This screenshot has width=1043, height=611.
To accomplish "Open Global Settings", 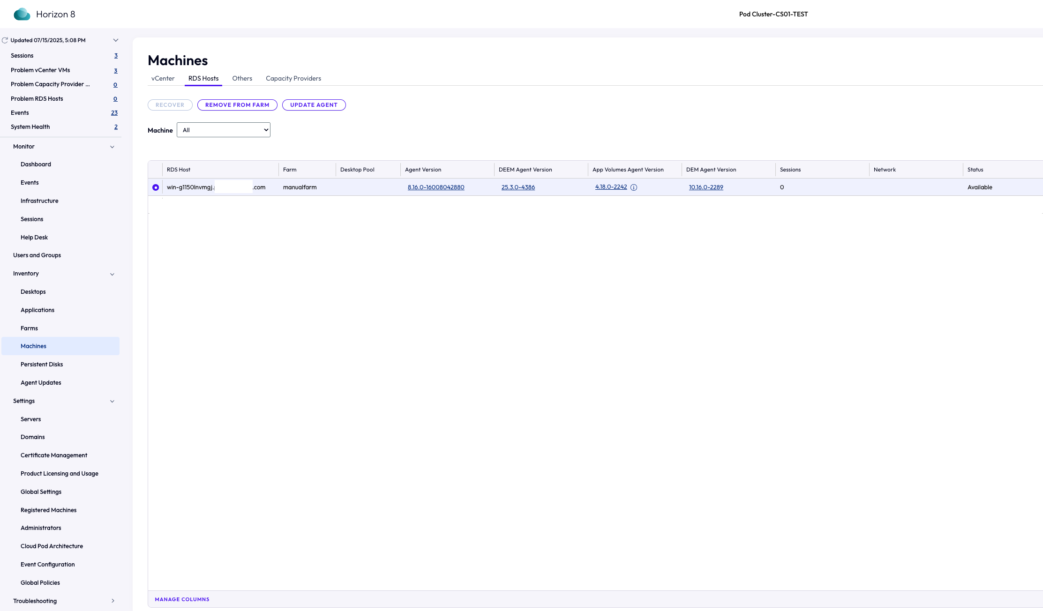I will coord(41,492).
